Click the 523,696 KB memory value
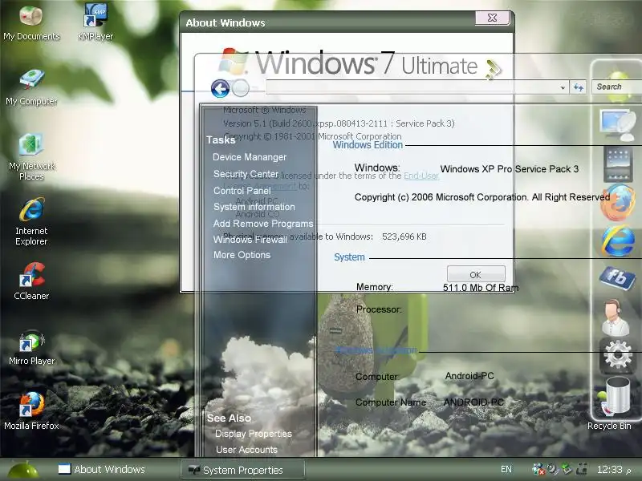The image size is (642, 481). tap(404, 236)
